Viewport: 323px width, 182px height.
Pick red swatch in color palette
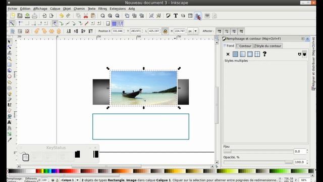38,171
